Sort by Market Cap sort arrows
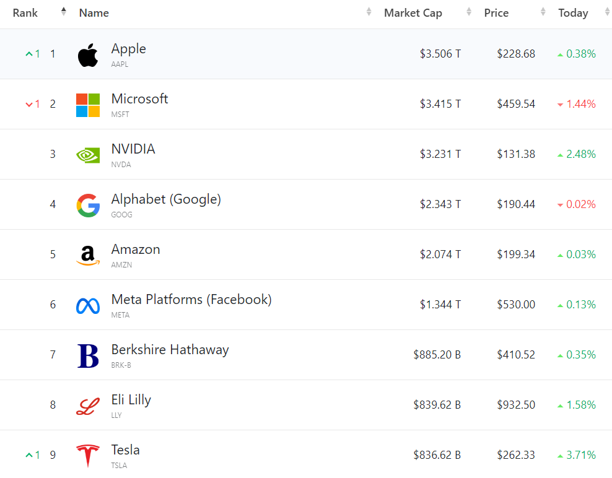Screen dimensions: 612x478 tap(469, 12)
